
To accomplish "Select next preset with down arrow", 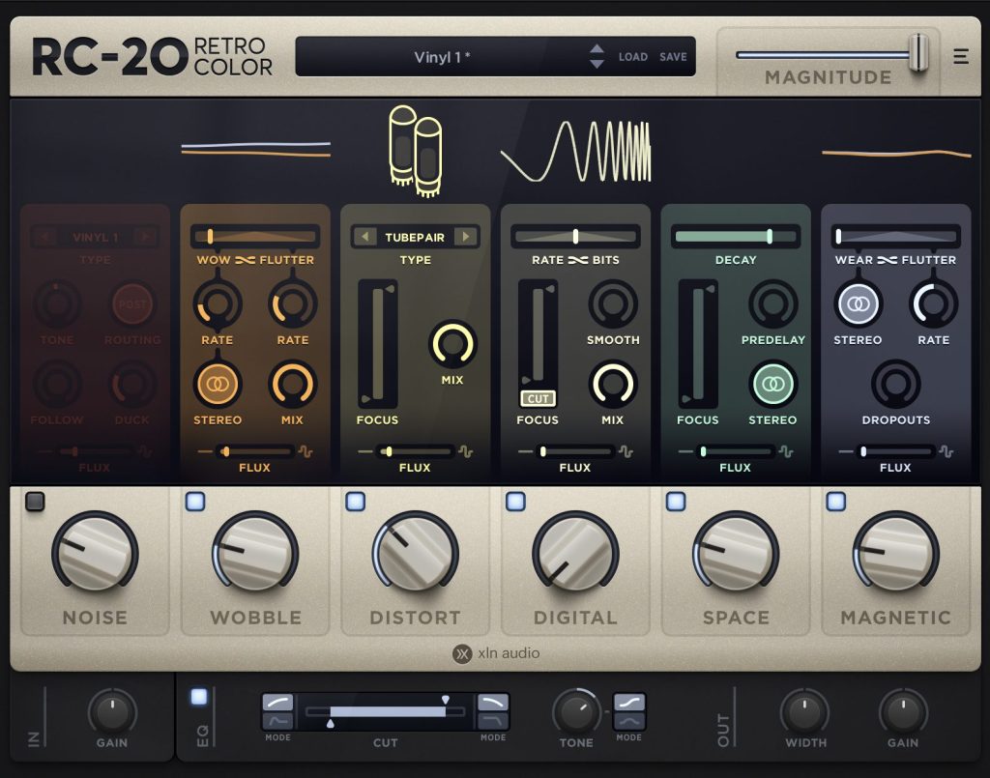I will 597,64.
